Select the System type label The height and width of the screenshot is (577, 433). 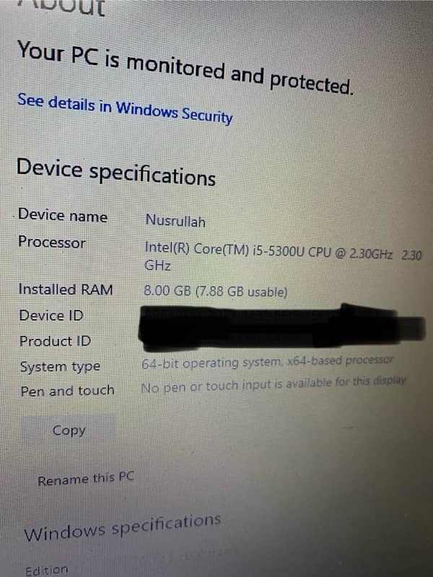pos(60,367)
